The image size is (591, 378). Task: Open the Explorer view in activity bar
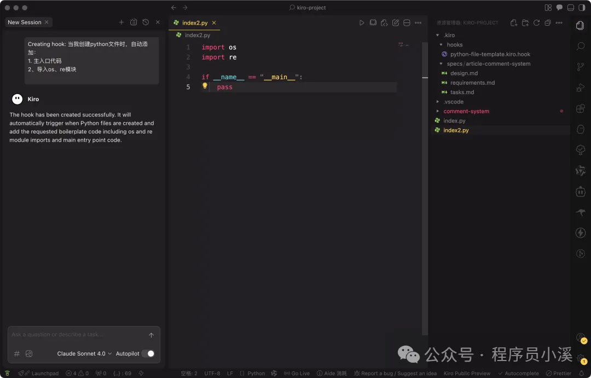(x=580, y=26)
